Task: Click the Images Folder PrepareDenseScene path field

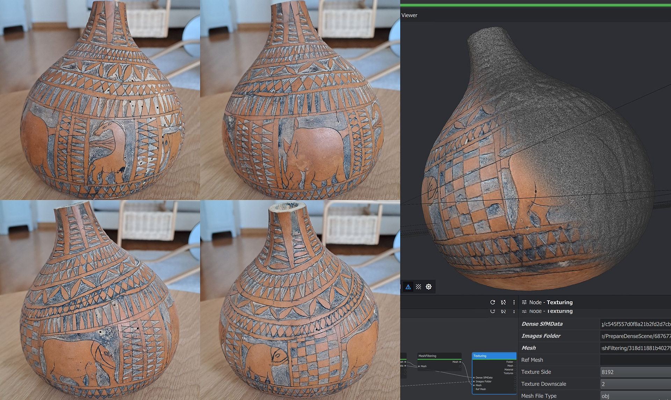Action: point(635,336)
